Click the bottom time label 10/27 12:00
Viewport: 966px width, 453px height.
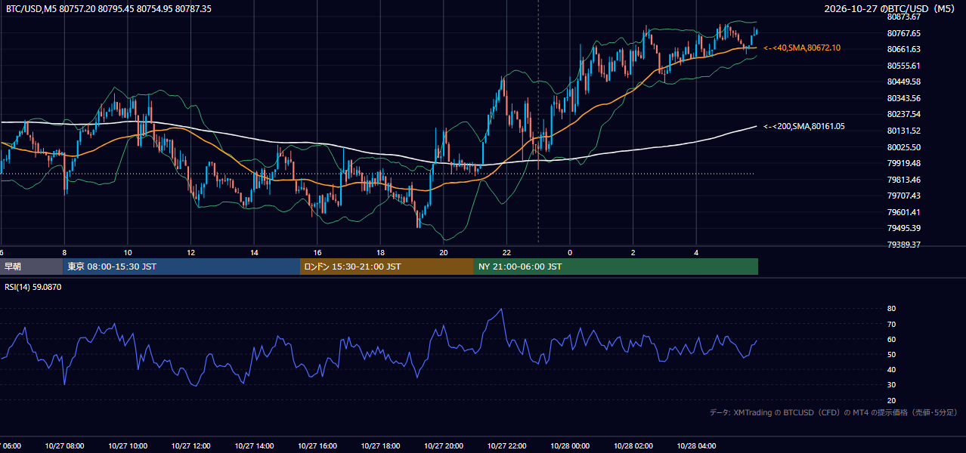(190, 445)
